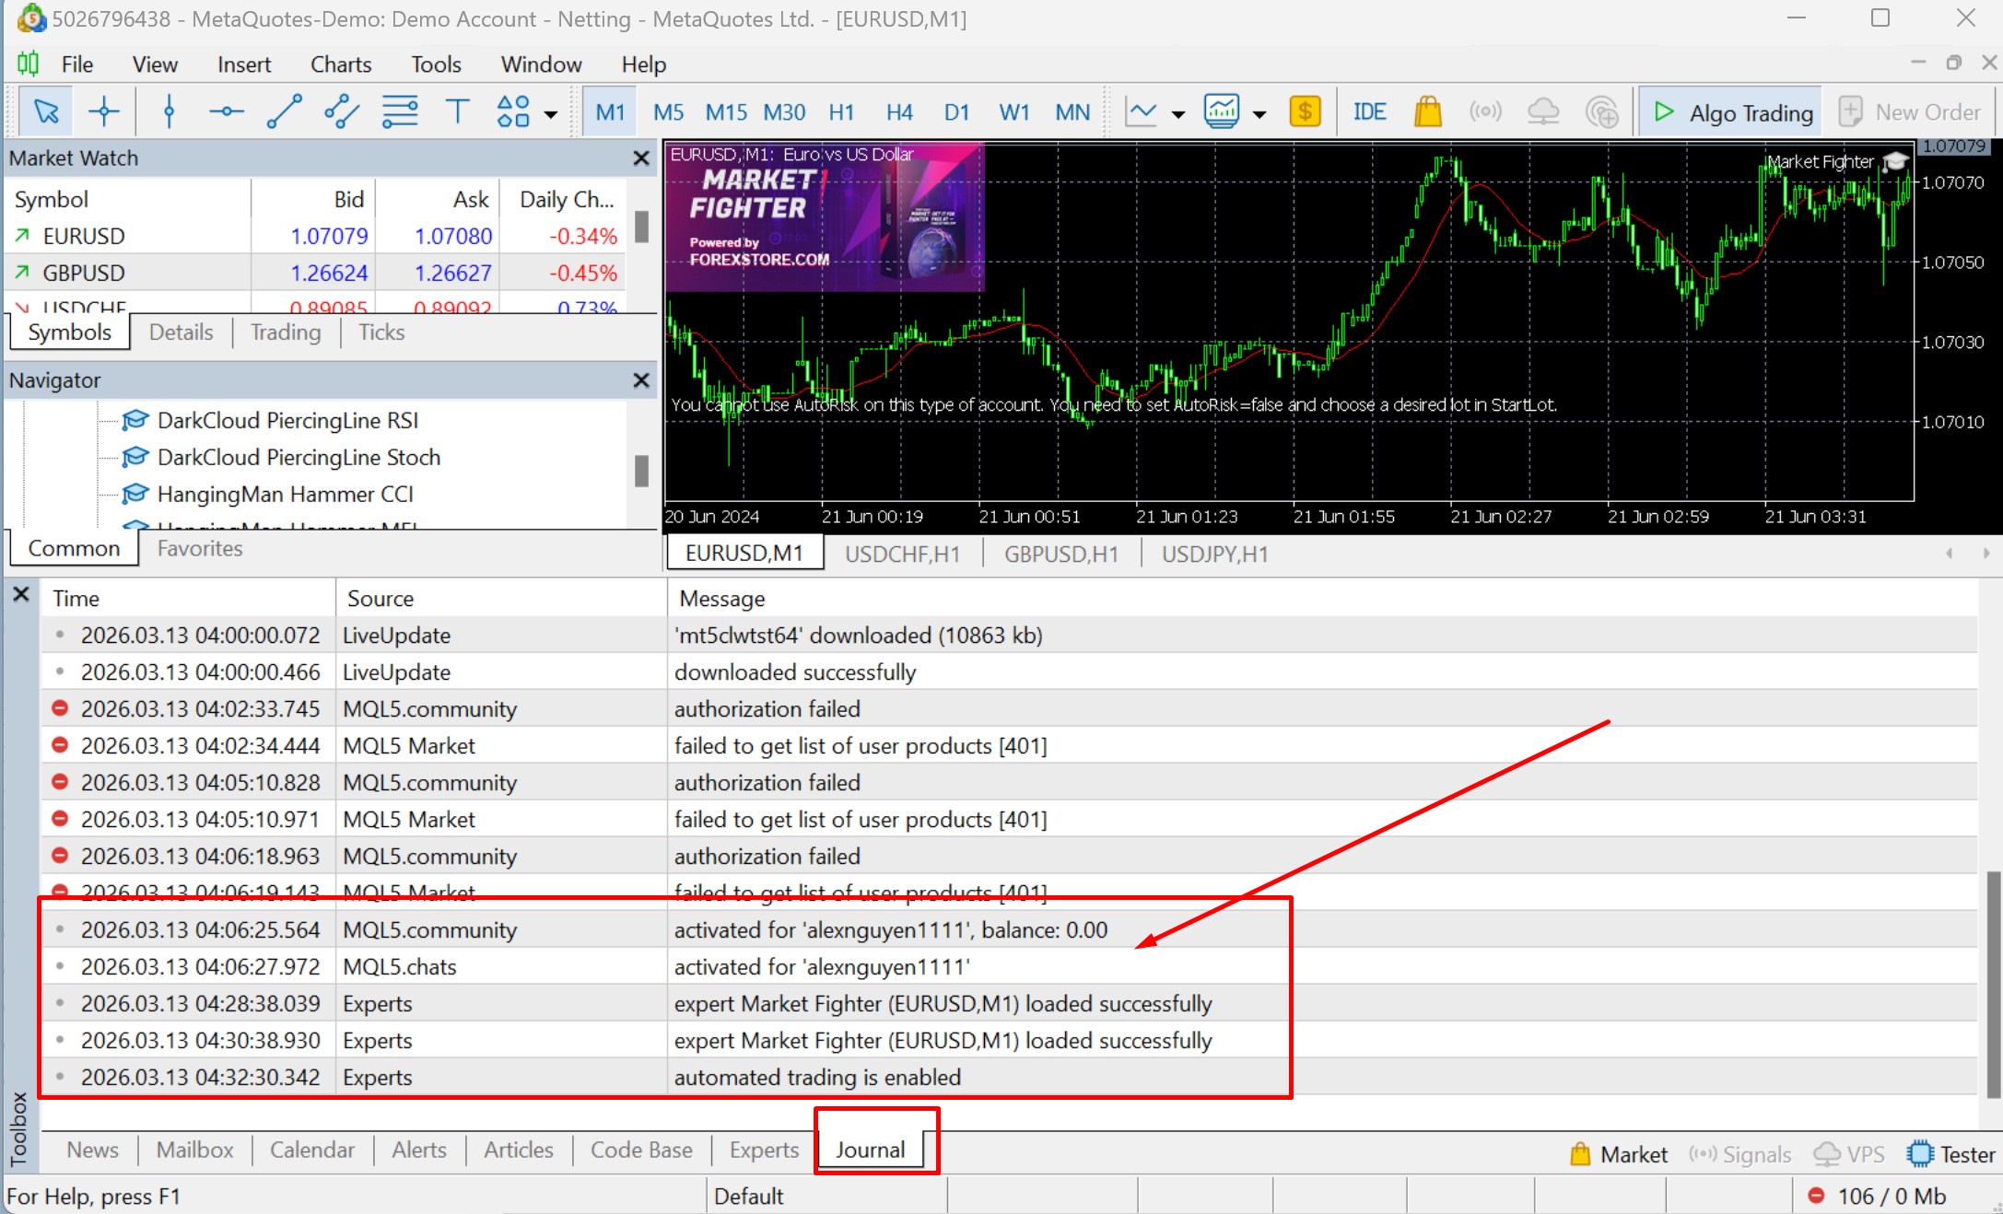Open MetaEditor via the IDE icon
This screenshot has height=1214, width=2003.
click(x=1370, y=111)
